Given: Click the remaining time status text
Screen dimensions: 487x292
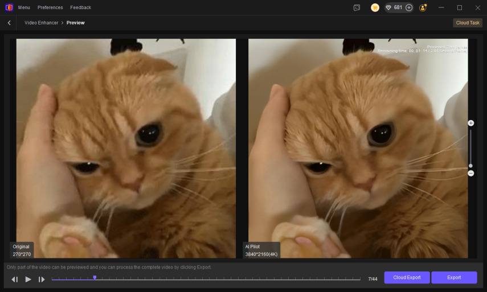Looking at the screenshot, I should click(x=422, y=51).
